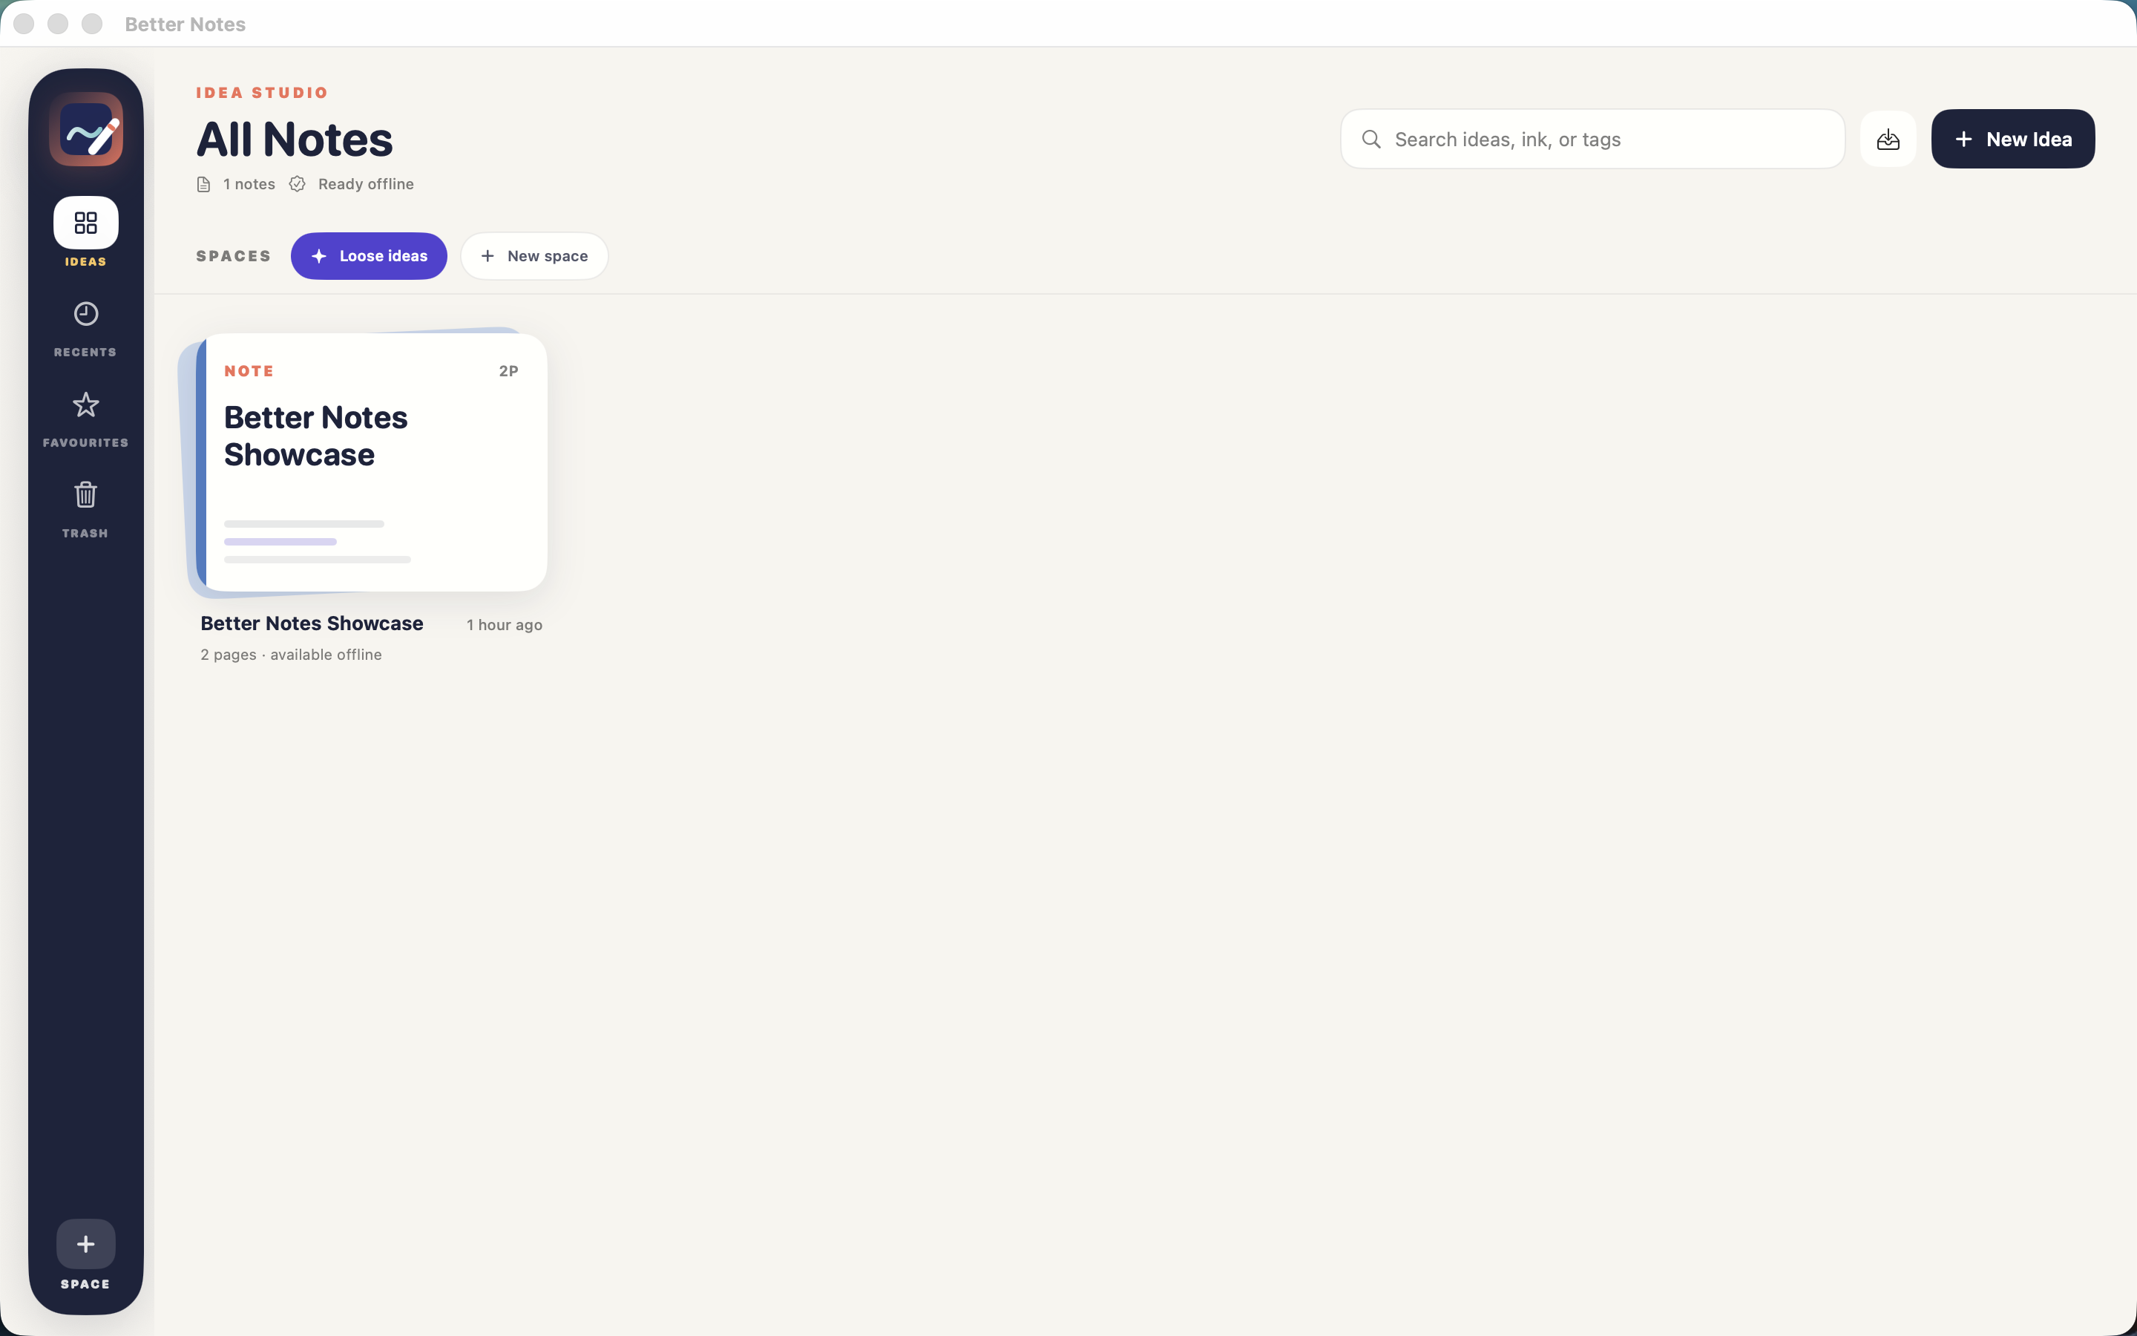This screenshot has width=2137, height=1336.
Task: Click the magnifier icon in search bar
Action: pyautogui.click(x=1371, y=139)
